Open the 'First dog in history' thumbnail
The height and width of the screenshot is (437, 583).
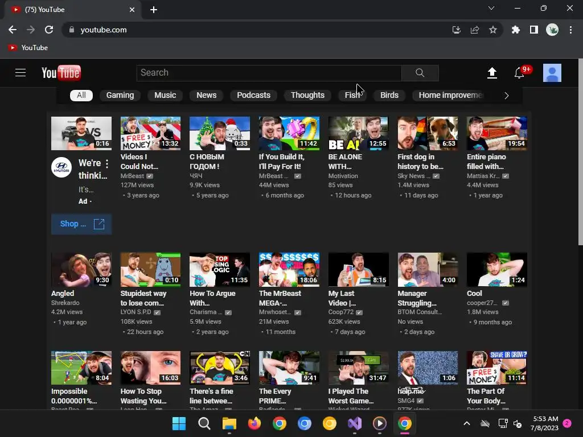click(428, 133)
